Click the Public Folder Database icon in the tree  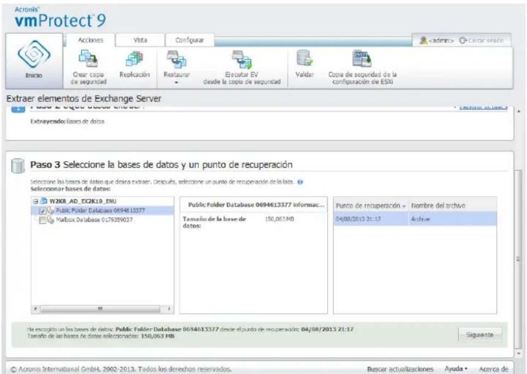coord(51,211)
